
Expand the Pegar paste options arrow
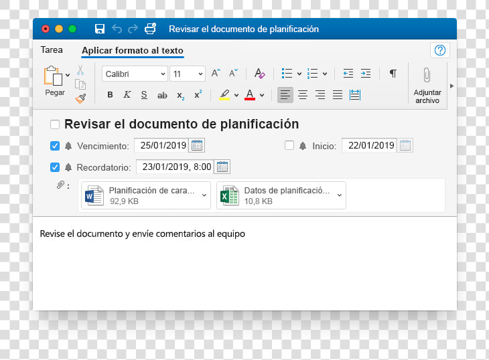(x=68, y=75)
